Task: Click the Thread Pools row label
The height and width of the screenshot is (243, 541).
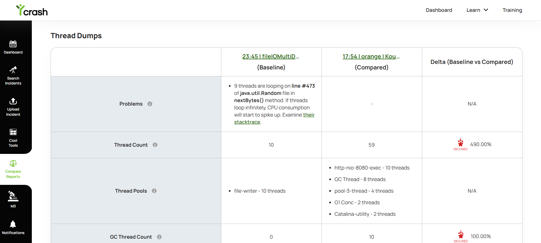Action: click(x=131, y=191)
